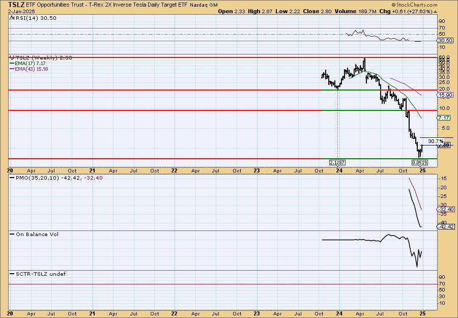Click the 2.1287 price annotation box

click(338, 163)
